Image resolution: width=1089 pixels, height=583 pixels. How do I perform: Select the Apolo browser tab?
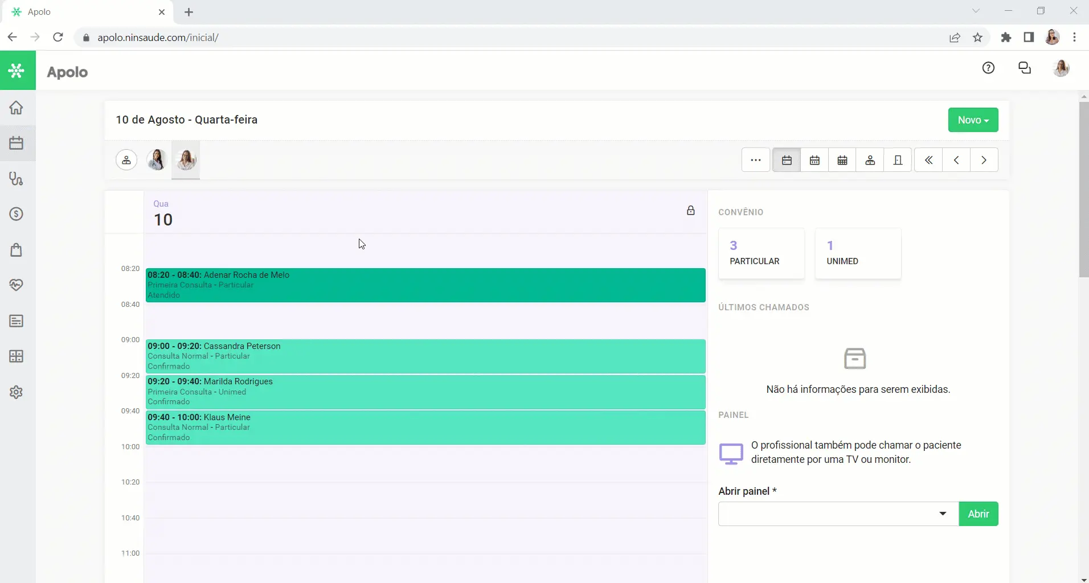tap(87, 12)
